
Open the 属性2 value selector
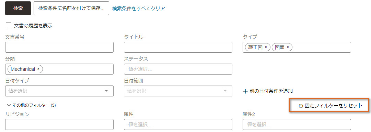[x=297, y=124]
